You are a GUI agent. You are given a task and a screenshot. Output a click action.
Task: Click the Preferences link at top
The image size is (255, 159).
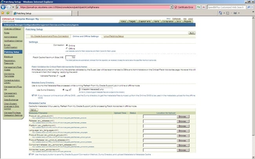[x=177, y=19]
